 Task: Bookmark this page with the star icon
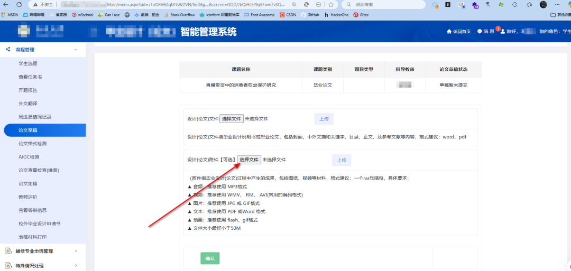330,5
